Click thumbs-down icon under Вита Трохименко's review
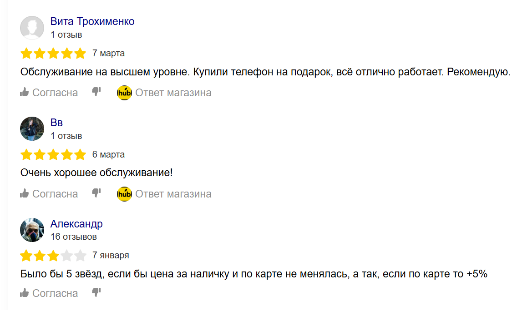The width and height of the screenshot is (522, 311). [x=96, y=92]
